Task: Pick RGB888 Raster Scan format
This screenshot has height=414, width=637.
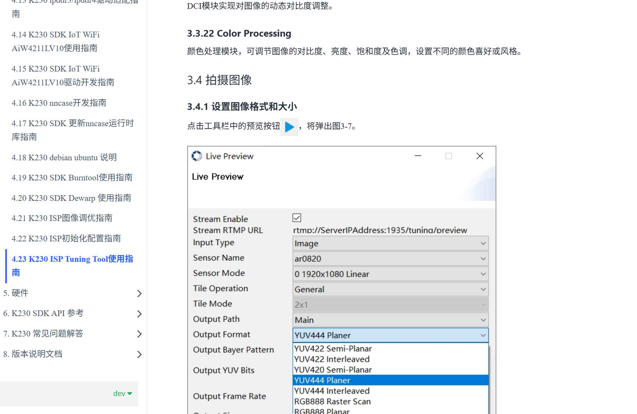Action: click(332, 401)
